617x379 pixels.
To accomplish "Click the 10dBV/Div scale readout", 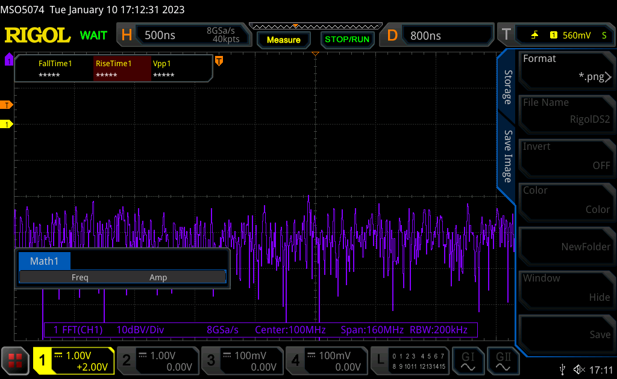I will click(140, 330).
